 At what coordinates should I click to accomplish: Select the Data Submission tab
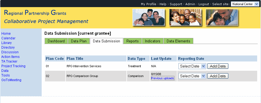pyautogui.click(x=107, y=41)
